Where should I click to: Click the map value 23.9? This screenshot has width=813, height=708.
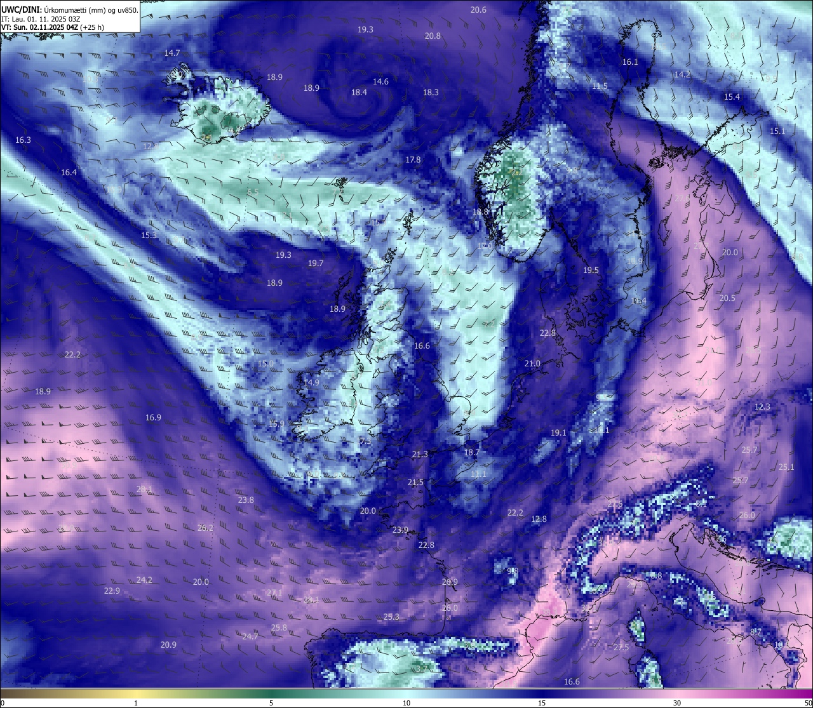(x=400, y=530)
